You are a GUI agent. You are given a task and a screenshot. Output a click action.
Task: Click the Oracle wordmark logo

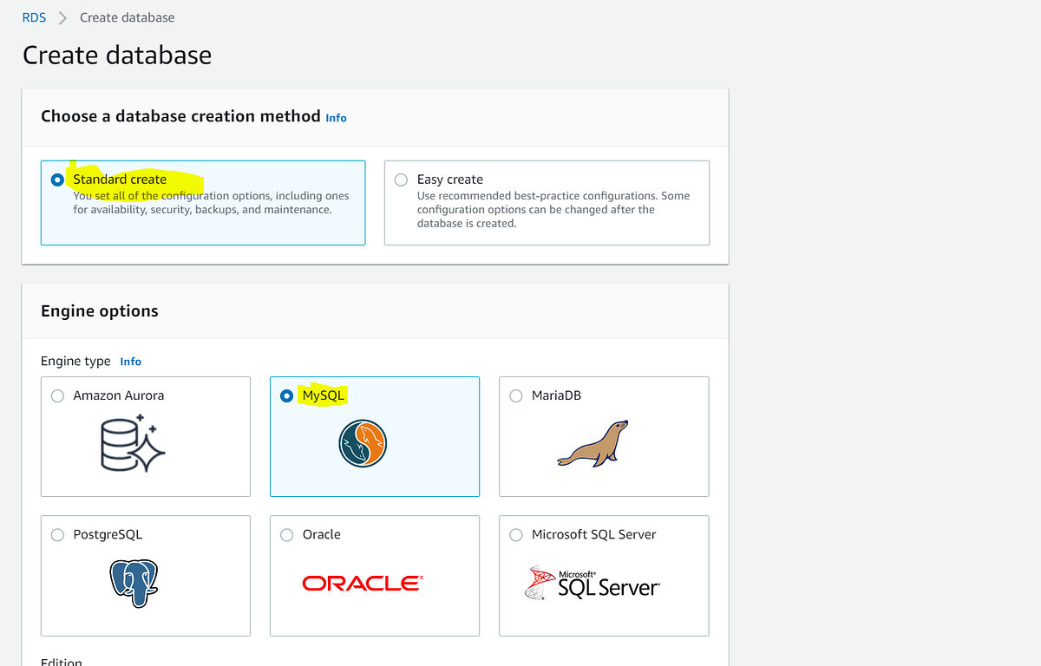point(362,582)
